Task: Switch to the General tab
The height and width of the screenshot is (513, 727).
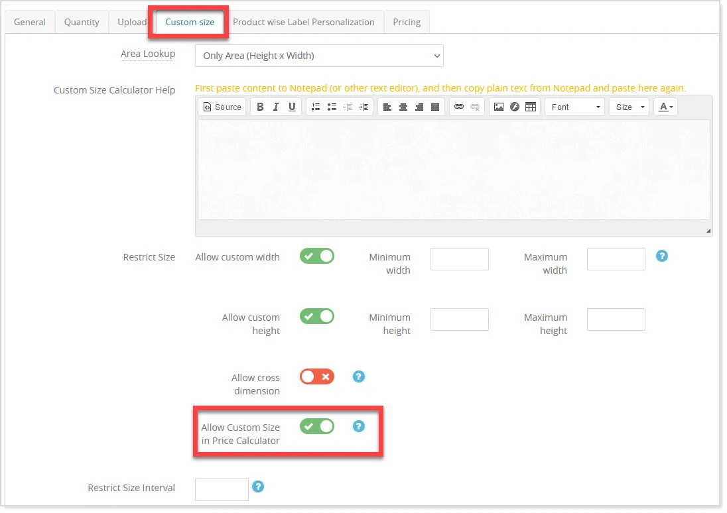Action: tap(30, 23)
